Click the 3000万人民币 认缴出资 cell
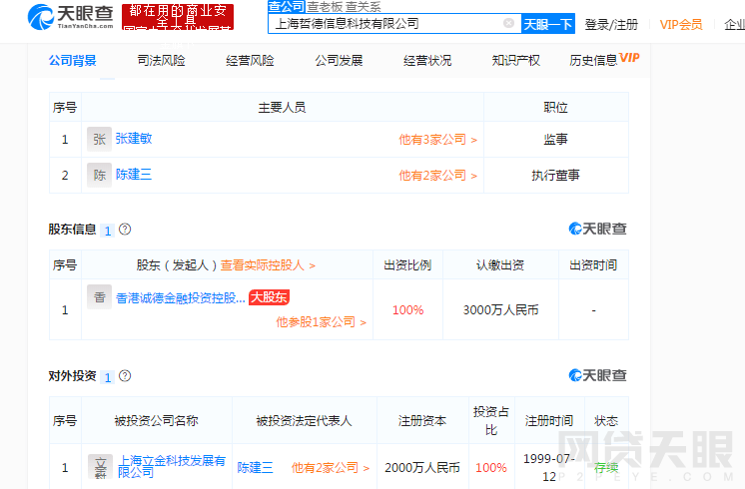The width and height of the screenshot is (745, 489). point(500,310)
